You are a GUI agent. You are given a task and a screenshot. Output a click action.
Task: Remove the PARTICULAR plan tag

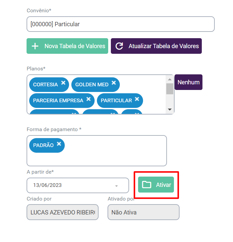pyautogui.click(x=137, y=99)
